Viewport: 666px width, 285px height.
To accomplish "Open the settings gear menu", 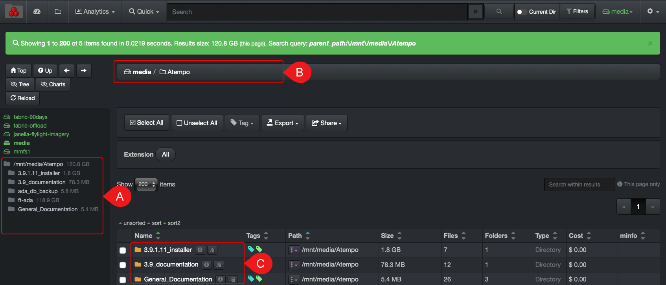I will 653,11.
